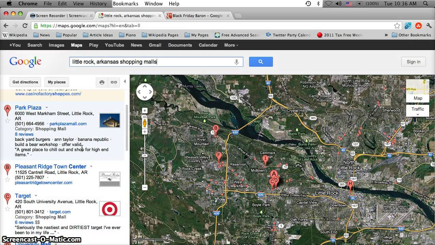This screenshot has width=435, height=245.
Task: Bookmark page with star icon in address bar
Action: [x=397, y=26]
